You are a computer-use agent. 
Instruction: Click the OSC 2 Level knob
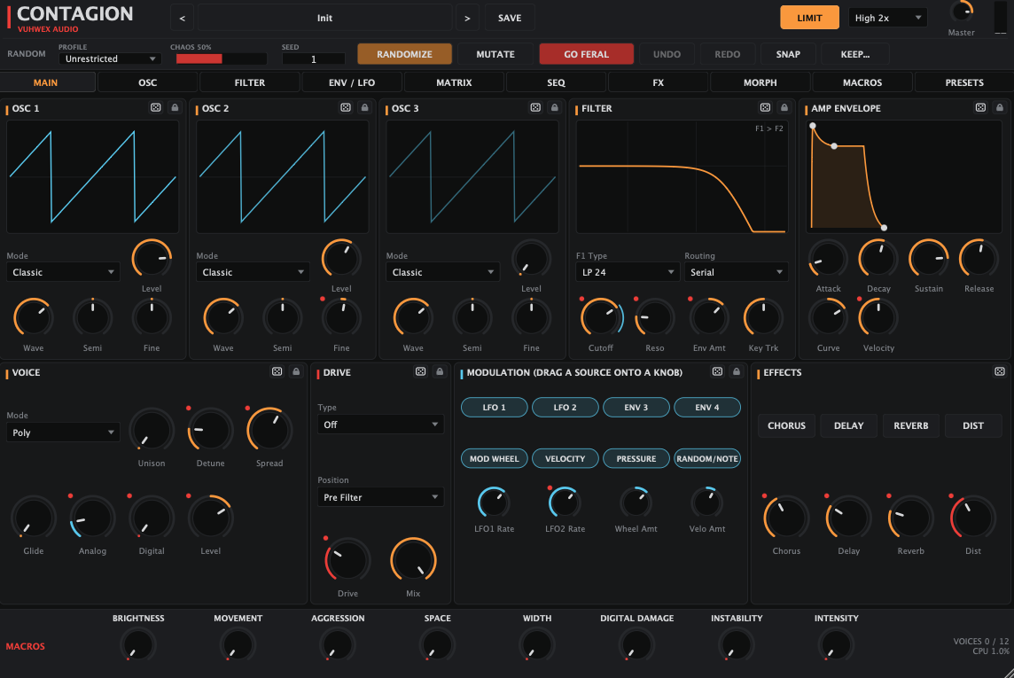[x=340, y=259]
